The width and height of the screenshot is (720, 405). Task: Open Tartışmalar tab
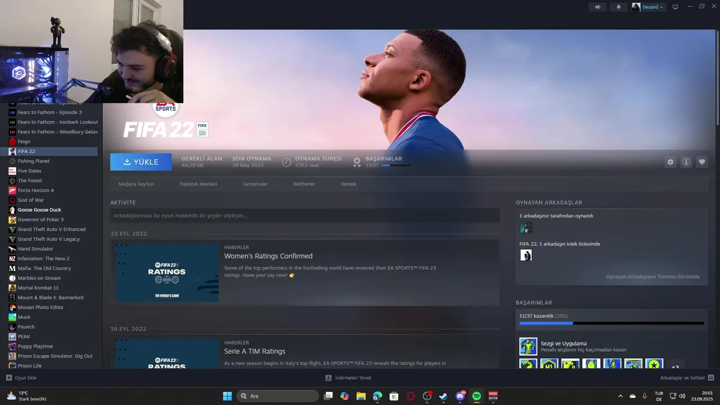pyautogui.click(x=255, y=184)
